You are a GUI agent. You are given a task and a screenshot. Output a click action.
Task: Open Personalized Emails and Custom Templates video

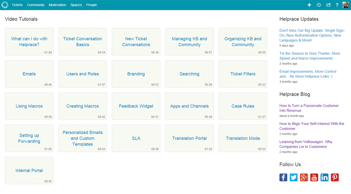tap(83, 138)
